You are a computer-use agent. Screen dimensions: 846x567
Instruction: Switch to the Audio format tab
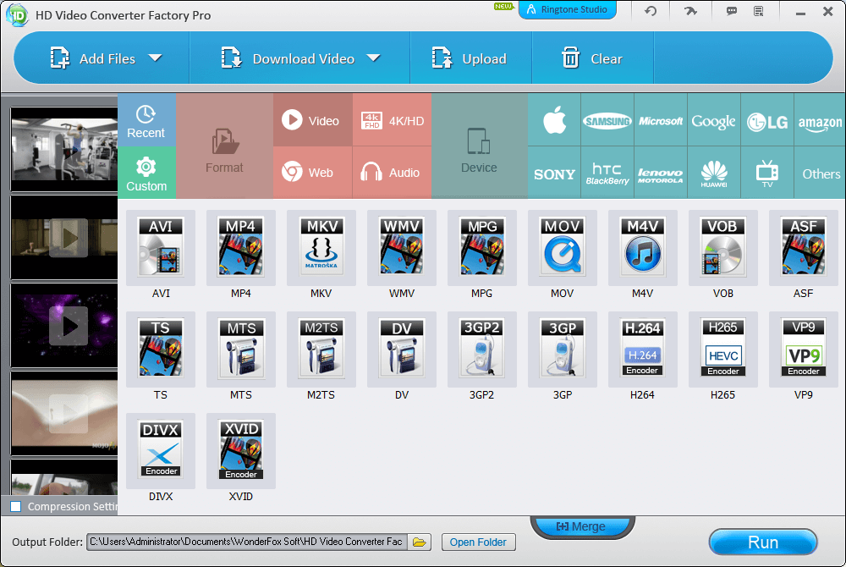[392, 173]
